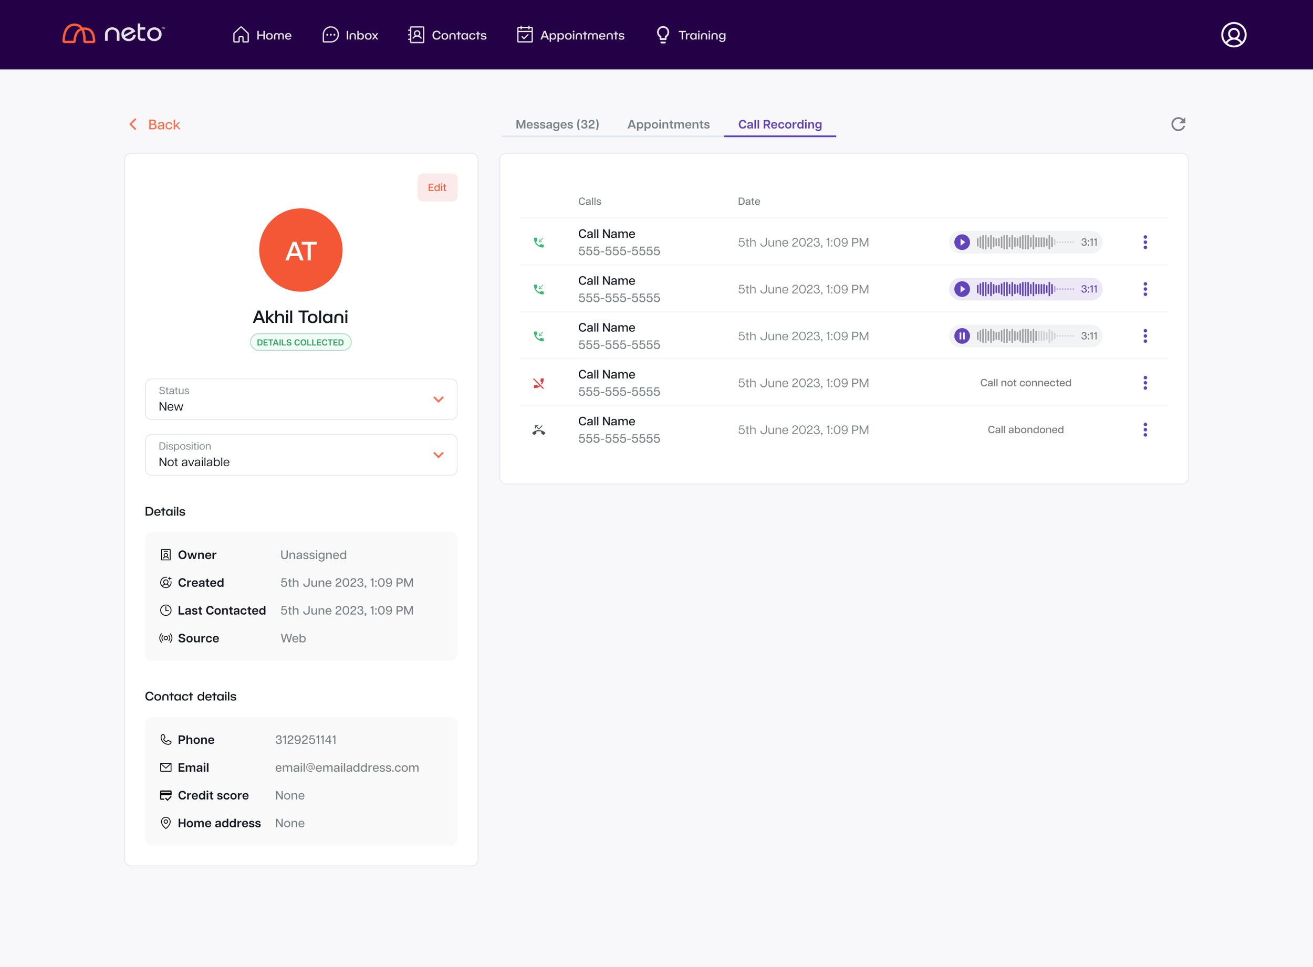The width and height of the screenshot is (1313, 967).
Task: Click the 3:11 duration on second recording
Action: click(x=1089, y=289)
